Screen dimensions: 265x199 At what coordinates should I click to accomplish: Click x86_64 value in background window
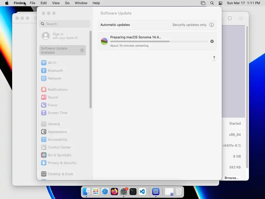(235, 135)
